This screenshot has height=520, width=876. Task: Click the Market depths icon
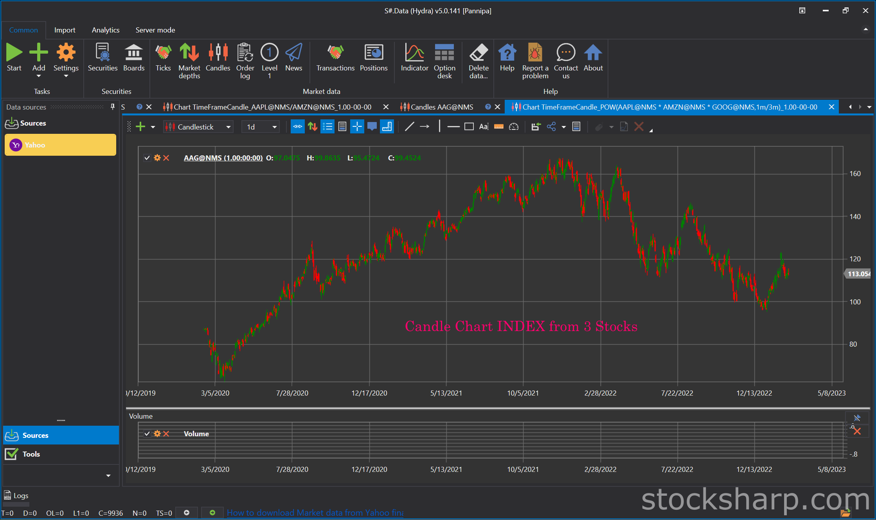pyautogui.click(x=189, y=61)
